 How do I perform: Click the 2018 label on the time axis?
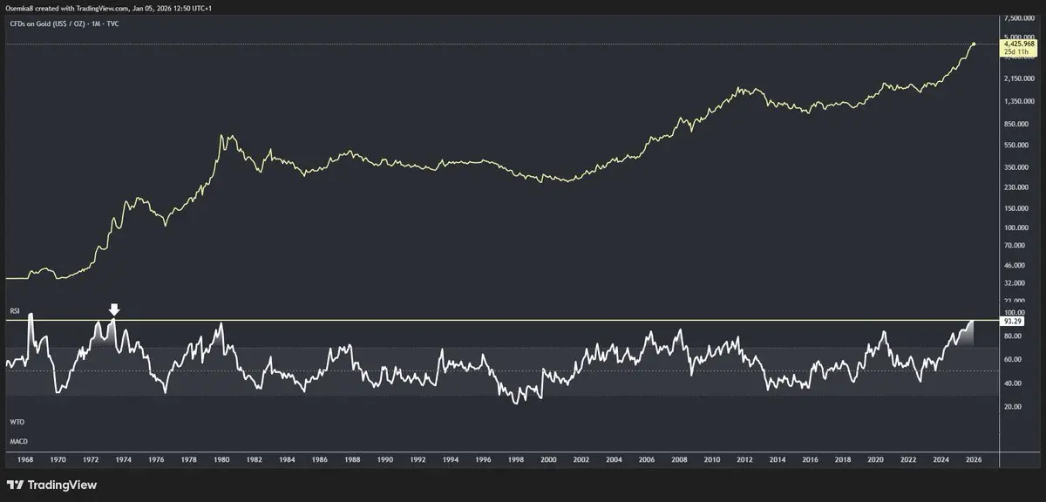[842, 458]
